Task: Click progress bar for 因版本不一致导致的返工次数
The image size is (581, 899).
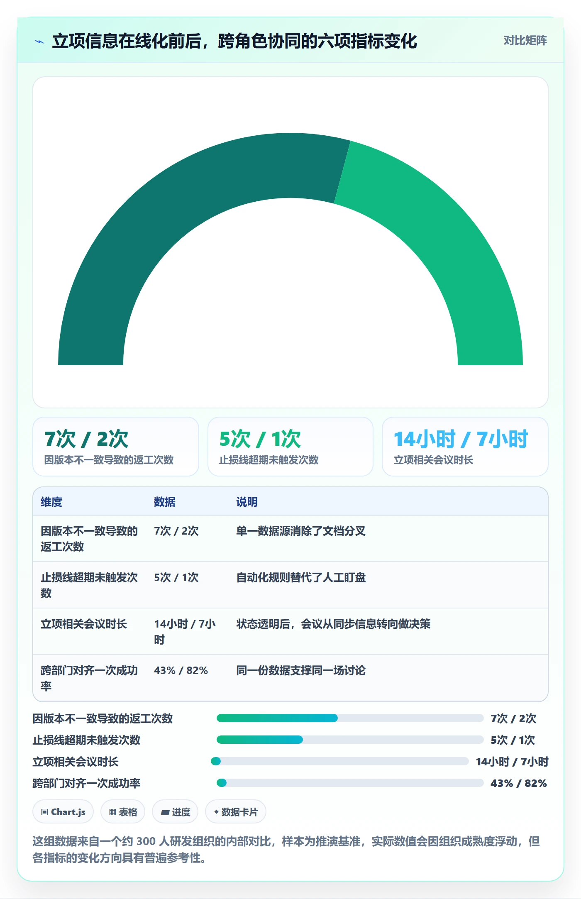Action: tap(350, 718)
